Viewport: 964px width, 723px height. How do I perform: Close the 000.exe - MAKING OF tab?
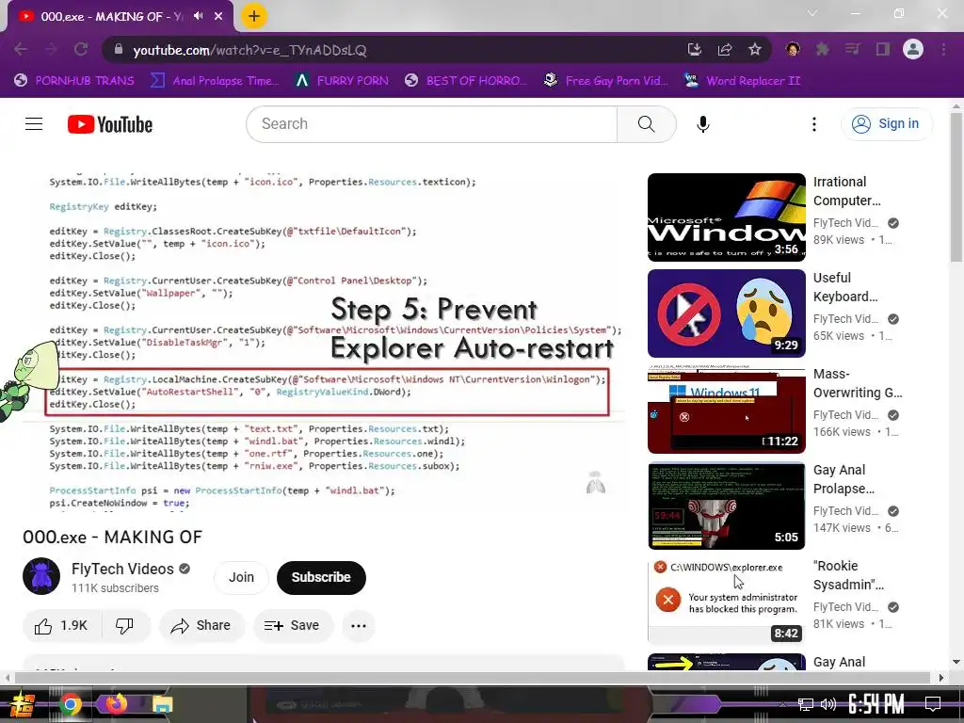218,17
